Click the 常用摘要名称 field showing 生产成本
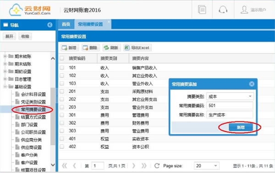This screenshot has width=275, height=173. (x=230, y=115)
